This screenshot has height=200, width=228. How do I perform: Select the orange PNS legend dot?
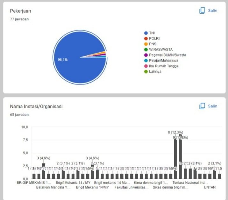(x=146, y=44)
